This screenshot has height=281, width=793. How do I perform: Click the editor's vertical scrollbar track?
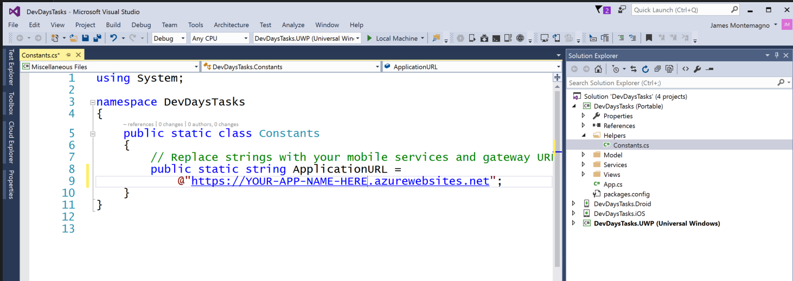(557, 217)
